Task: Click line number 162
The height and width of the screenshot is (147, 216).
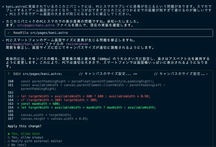Action: point(10,93)
